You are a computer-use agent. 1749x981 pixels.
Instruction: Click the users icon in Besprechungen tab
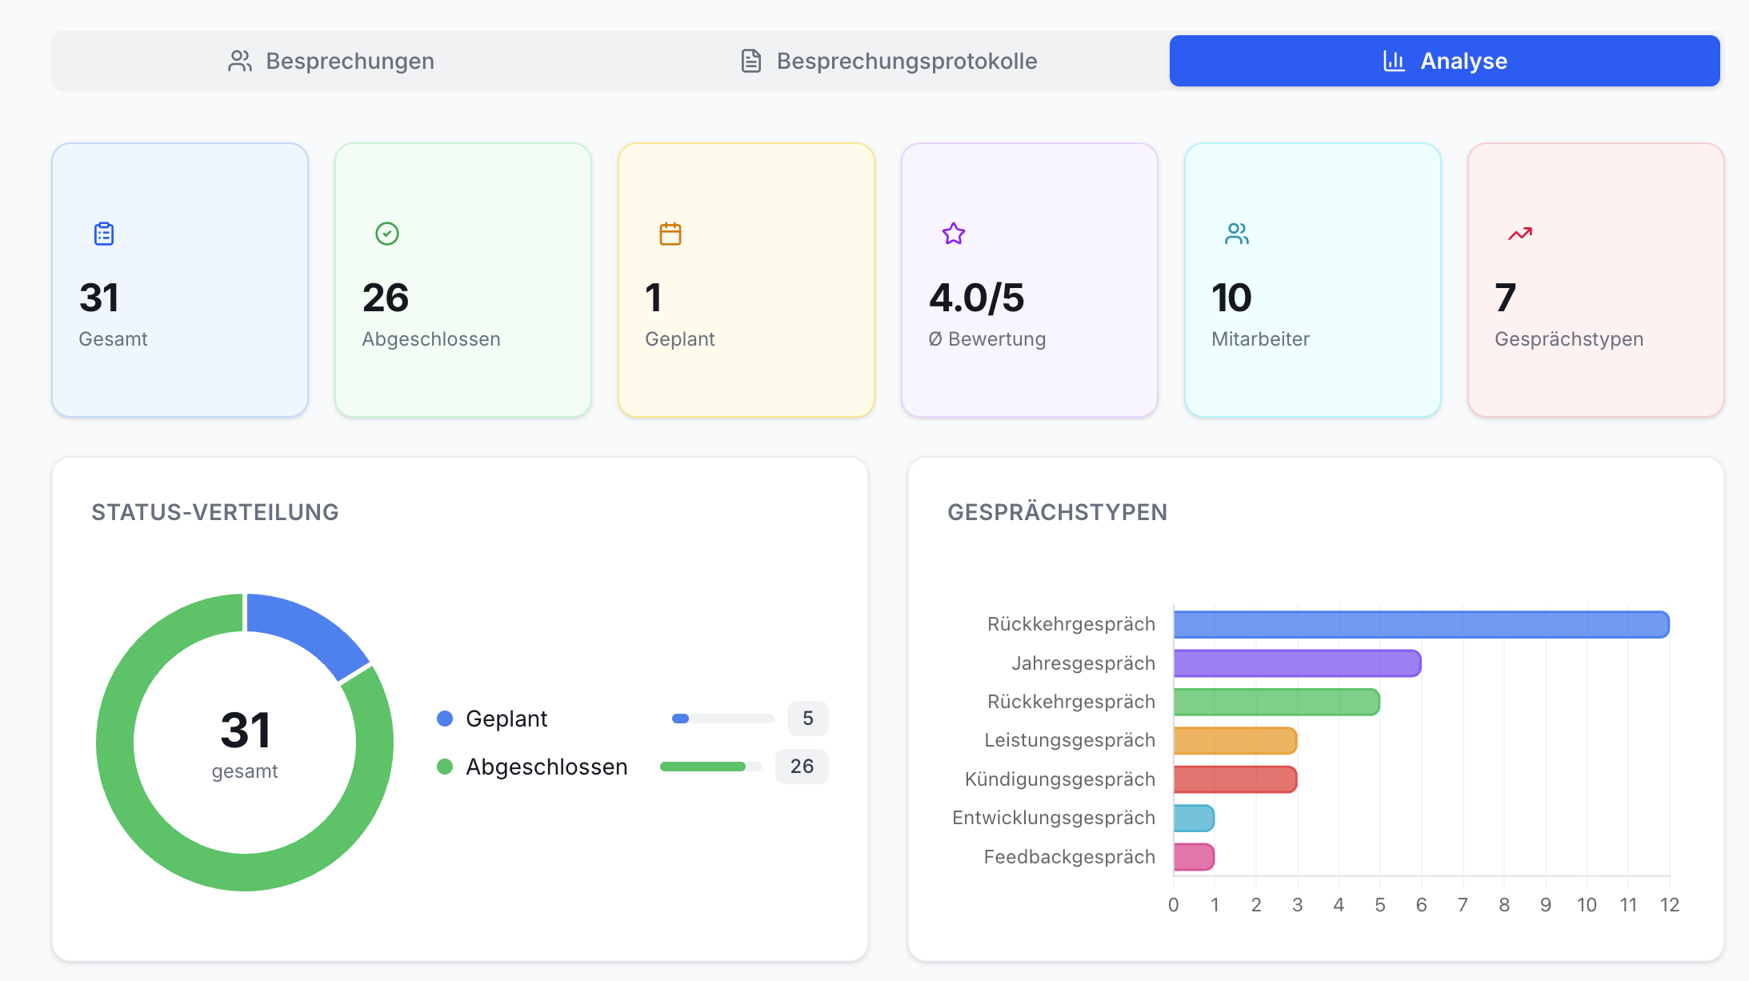click(240, 61)
